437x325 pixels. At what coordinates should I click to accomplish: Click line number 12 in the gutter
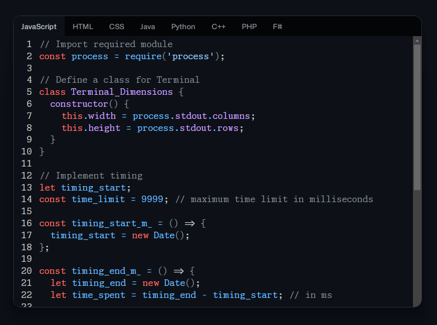27,176
